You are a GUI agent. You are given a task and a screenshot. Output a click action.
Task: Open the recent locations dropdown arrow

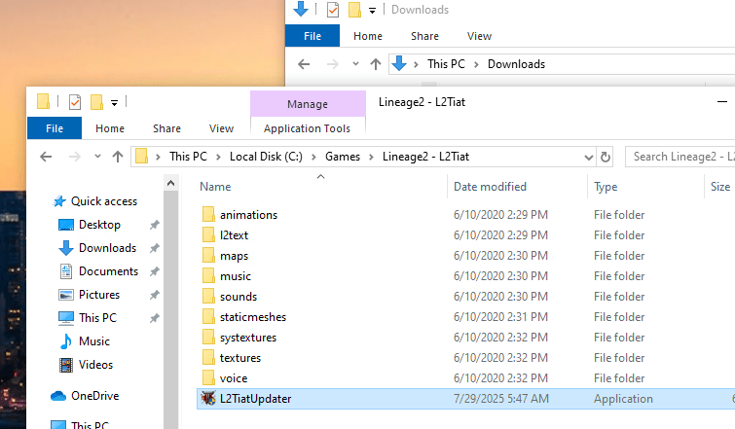(x=96, y=157)
